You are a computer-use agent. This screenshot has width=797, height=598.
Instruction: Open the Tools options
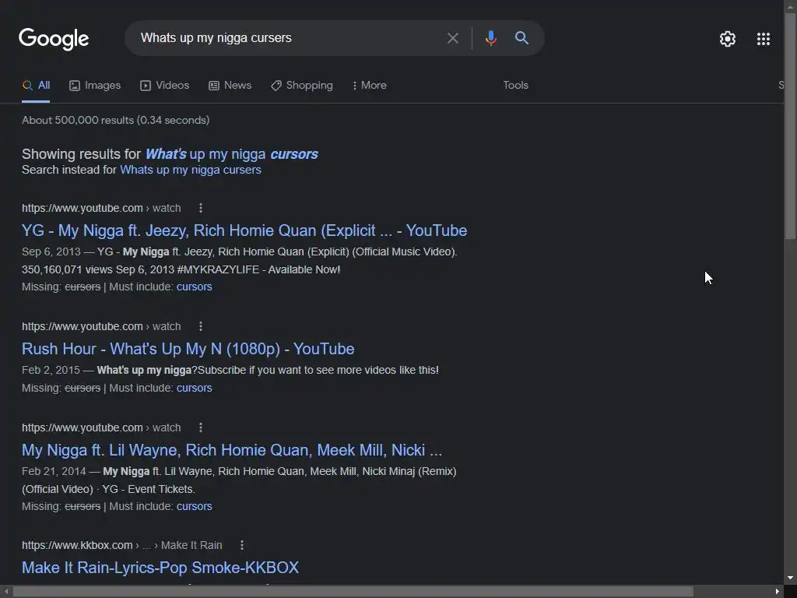515,86
